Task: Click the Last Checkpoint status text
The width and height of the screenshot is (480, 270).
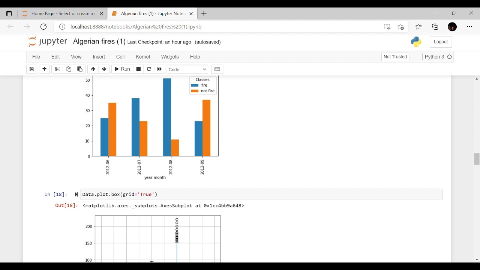Action: [159, 42]
